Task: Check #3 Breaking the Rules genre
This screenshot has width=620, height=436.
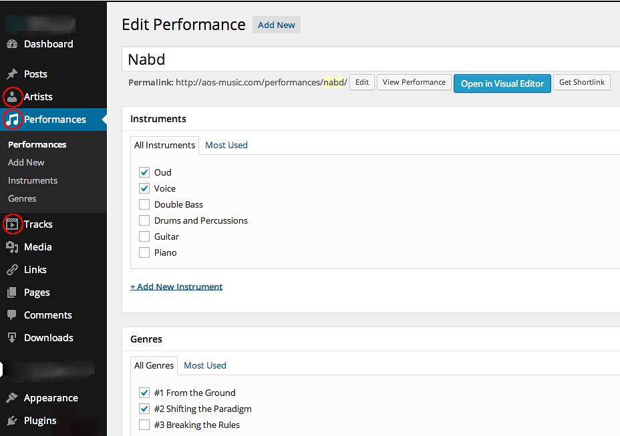Action: 144,425
